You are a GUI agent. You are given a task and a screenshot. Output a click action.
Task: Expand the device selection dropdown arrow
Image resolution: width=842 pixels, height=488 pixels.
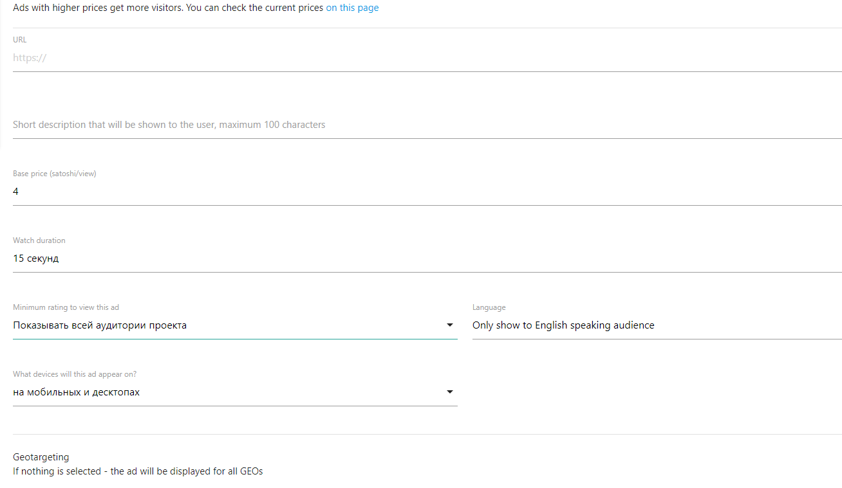[449, 392]
